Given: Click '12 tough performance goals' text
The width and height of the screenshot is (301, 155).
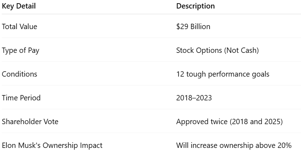Looking at the screenshot, I should (223, 74).
